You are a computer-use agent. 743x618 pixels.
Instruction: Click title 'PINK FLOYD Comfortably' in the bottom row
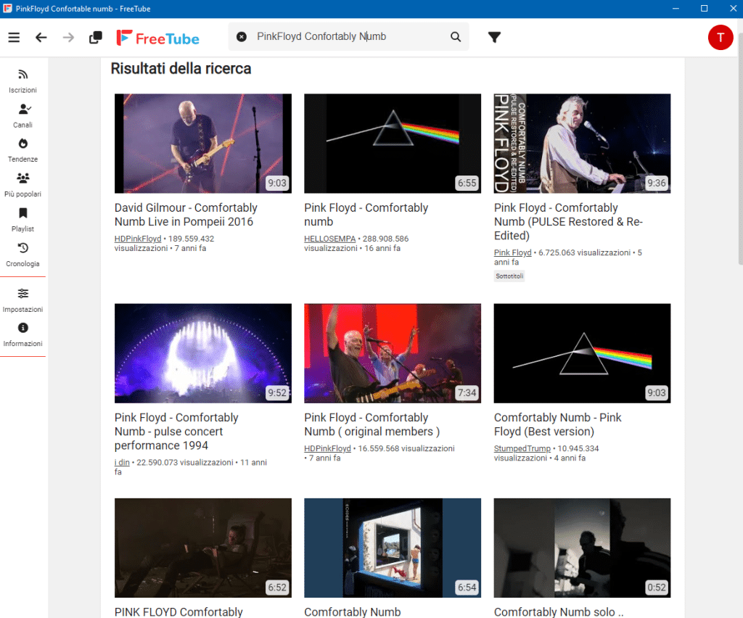178,612
